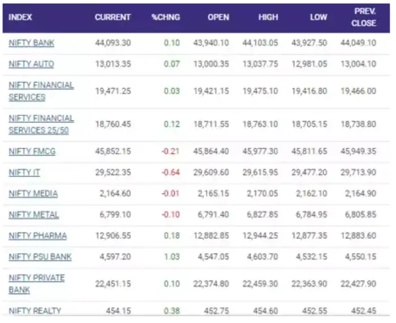
Task: Open the NIFTY FMCG index
Action: tap(32, 151)
